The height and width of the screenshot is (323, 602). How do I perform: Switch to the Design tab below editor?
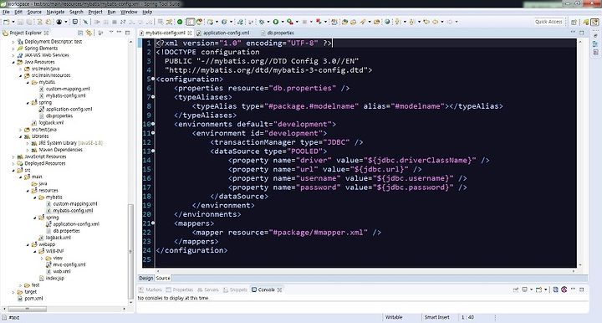point(145,278)
